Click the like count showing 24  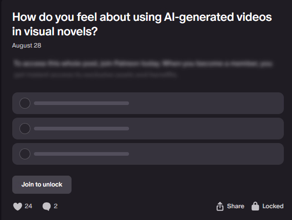tap(29, 206)
